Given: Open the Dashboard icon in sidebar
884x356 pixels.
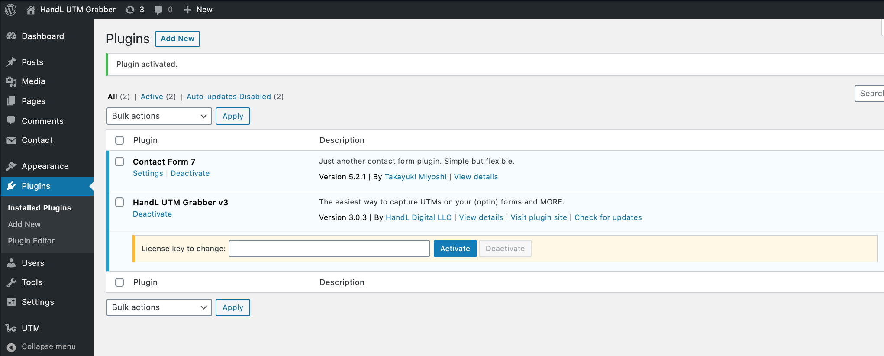Looking at the screenshot, I should [12, 36].
